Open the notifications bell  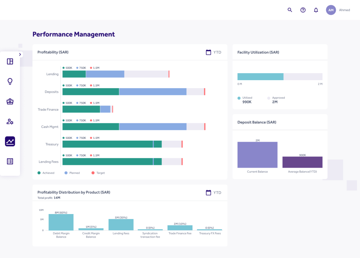point(316,10)
